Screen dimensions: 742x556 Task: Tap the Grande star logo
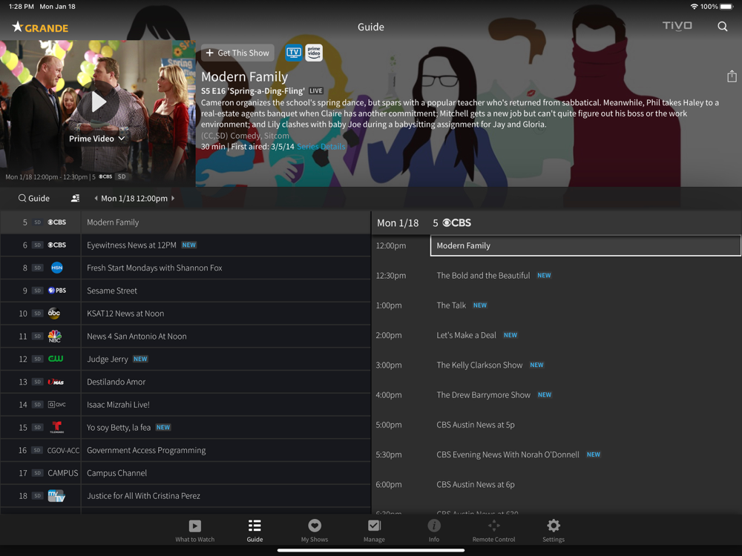[40, 27]
